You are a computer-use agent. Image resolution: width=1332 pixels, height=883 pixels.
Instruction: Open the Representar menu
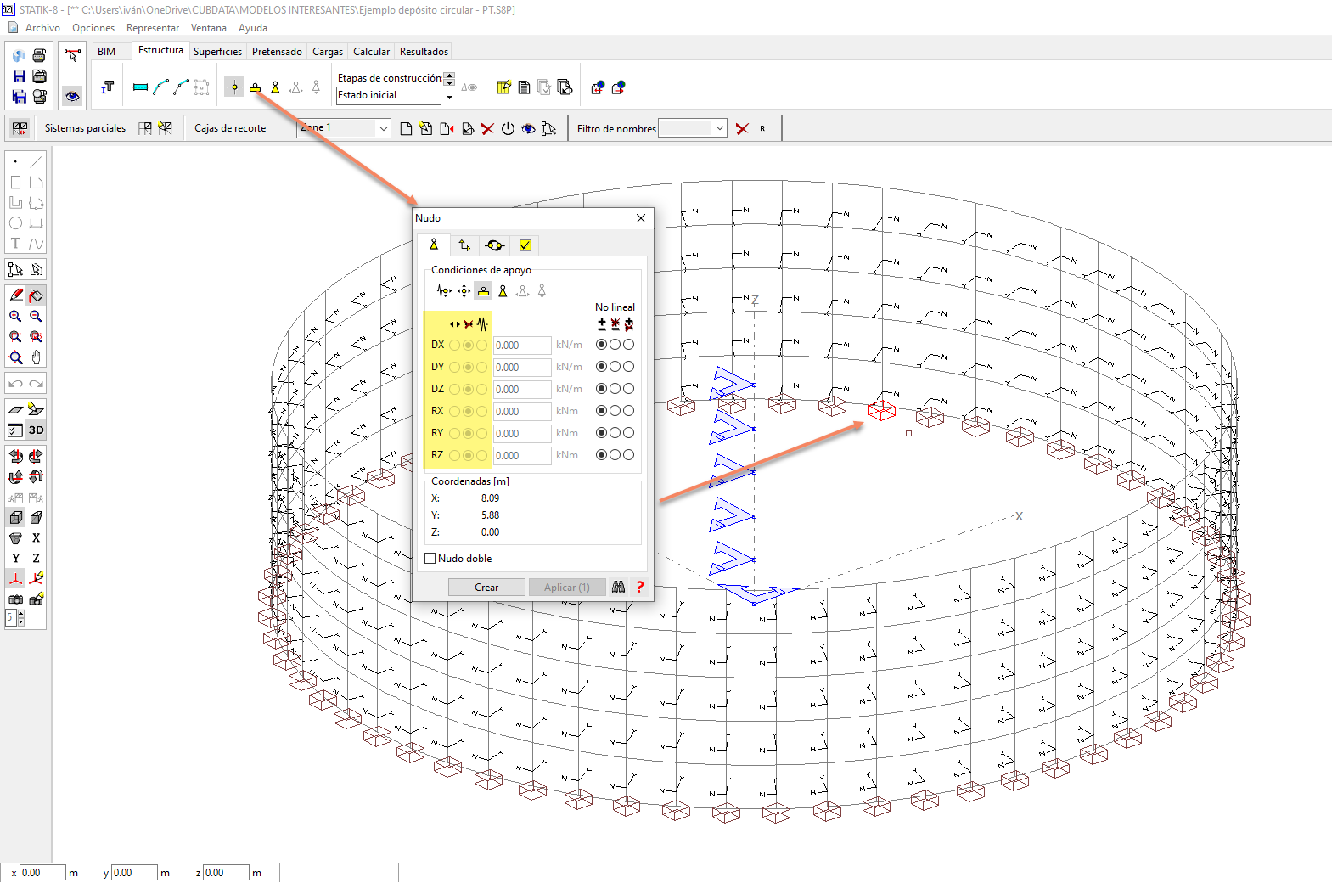(153, 28)
